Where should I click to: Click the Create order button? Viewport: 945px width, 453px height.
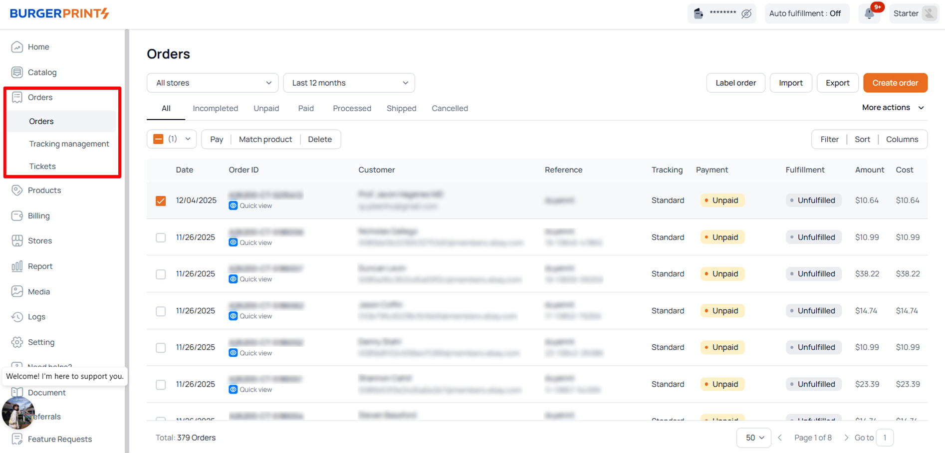click(895, 83)
